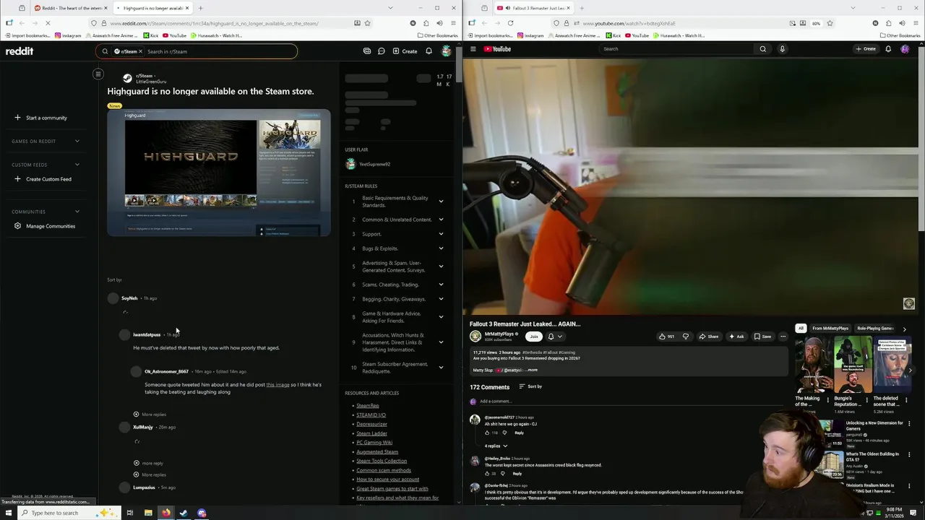Open 'Steam Tools Collection' link
The width and height of the screenshot is (925, 520).
tap(382, 461)
